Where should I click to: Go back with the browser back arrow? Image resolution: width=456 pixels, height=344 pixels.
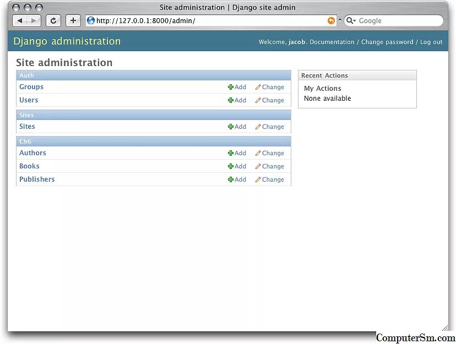click(20, 20)
